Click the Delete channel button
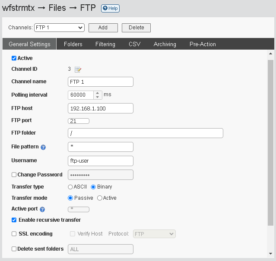 click(136, 28)
